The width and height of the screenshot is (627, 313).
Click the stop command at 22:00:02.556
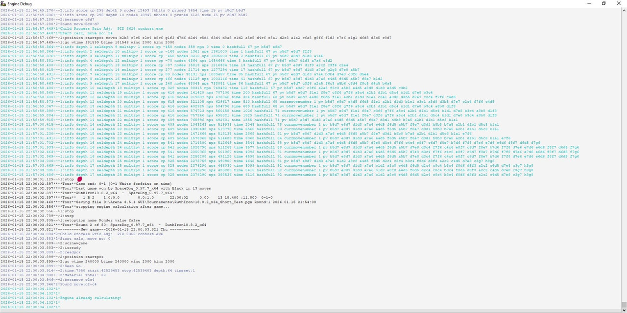(x=37, y=211)
